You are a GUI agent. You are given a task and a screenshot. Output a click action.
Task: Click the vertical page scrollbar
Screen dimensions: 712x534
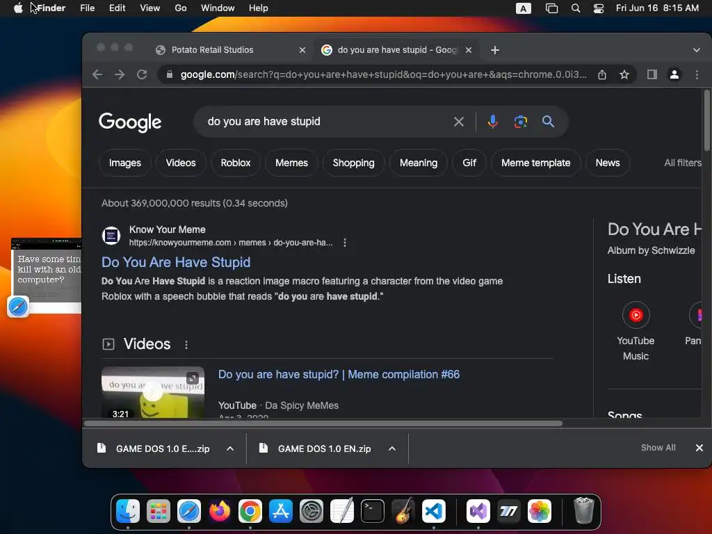pos(706,120)
